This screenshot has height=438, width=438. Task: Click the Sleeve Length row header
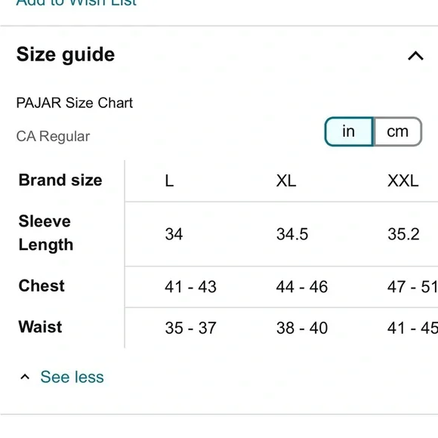click(x=46, y=233)
